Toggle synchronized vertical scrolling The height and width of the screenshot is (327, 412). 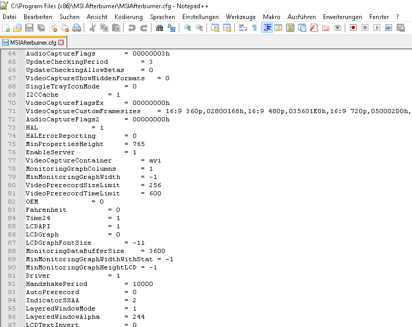tap(215, 28)
